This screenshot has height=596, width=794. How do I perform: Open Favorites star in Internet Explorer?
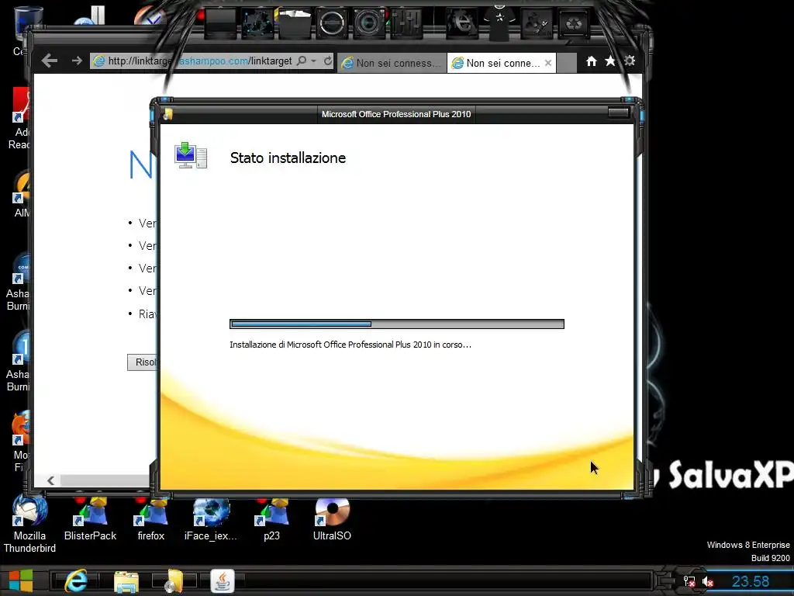coord(610,61)
